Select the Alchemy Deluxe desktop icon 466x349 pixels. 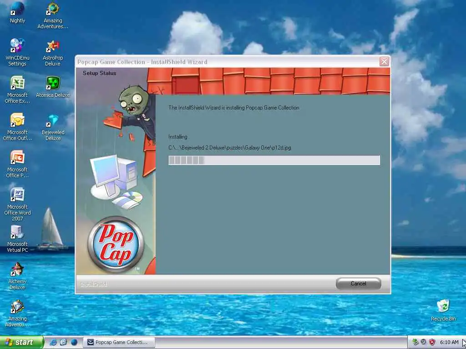(17, 276)
